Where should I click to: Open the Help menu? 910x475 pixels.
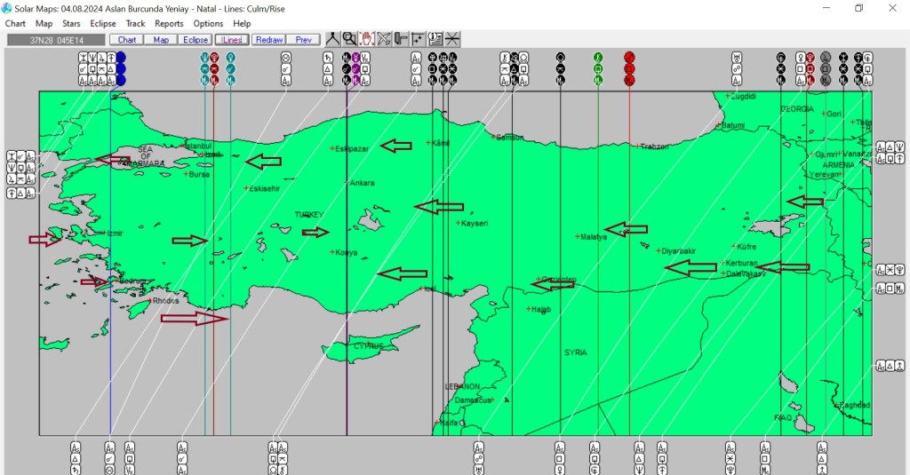click(x=242, y=24)
